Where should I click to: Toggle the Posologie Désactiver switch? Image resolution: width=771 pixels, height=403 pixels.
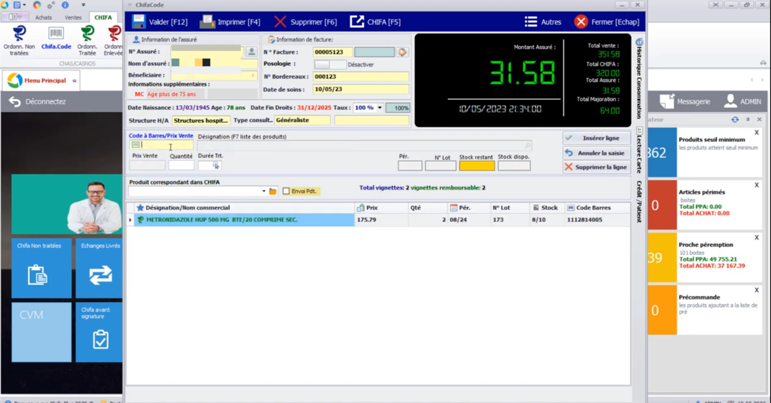(x=330, y=65)
